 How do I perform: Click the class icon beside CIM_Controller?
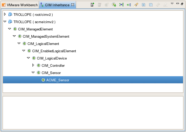(x=38, y=65)
